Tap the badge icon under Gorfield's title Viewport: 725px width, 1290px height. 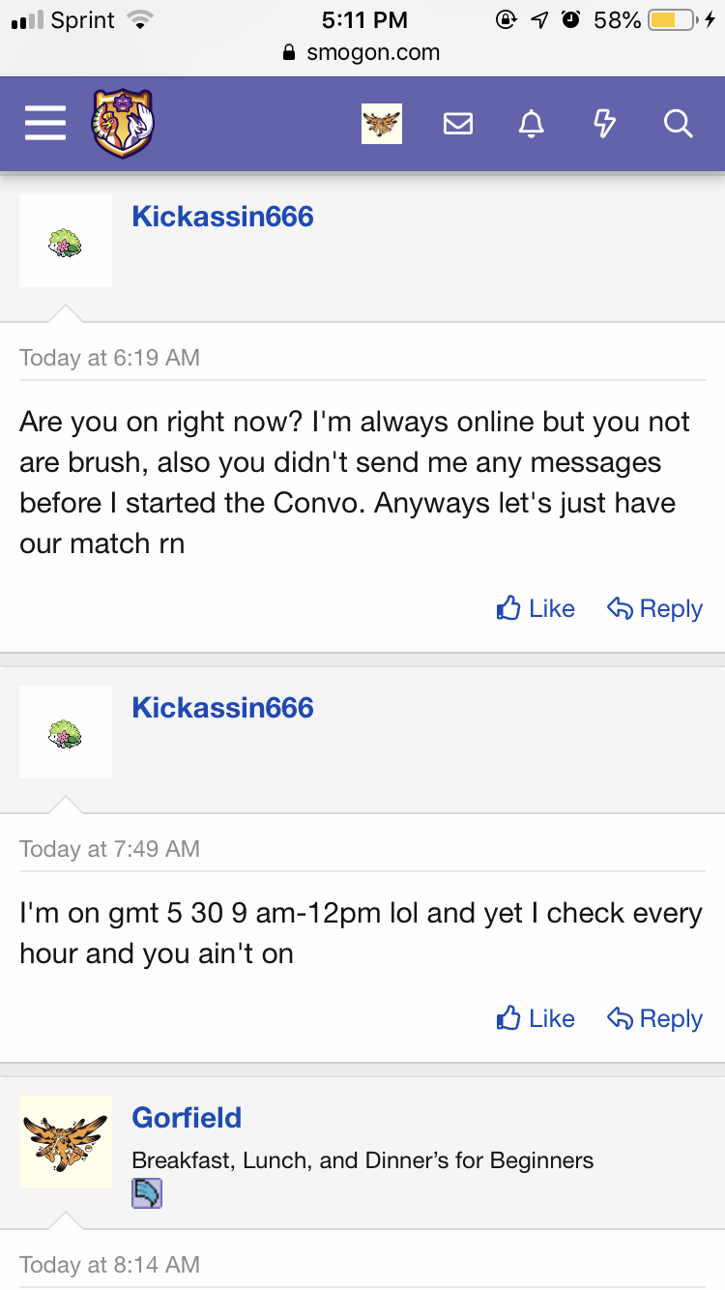(147, 1193)
